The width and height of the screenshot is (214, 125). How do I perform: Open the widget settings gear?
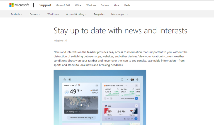(137, 79)
